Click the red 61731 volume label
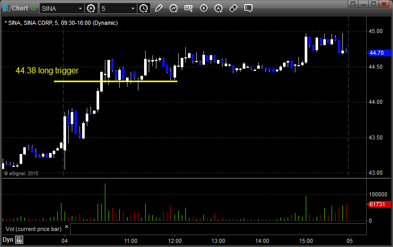 coord(379,205)
